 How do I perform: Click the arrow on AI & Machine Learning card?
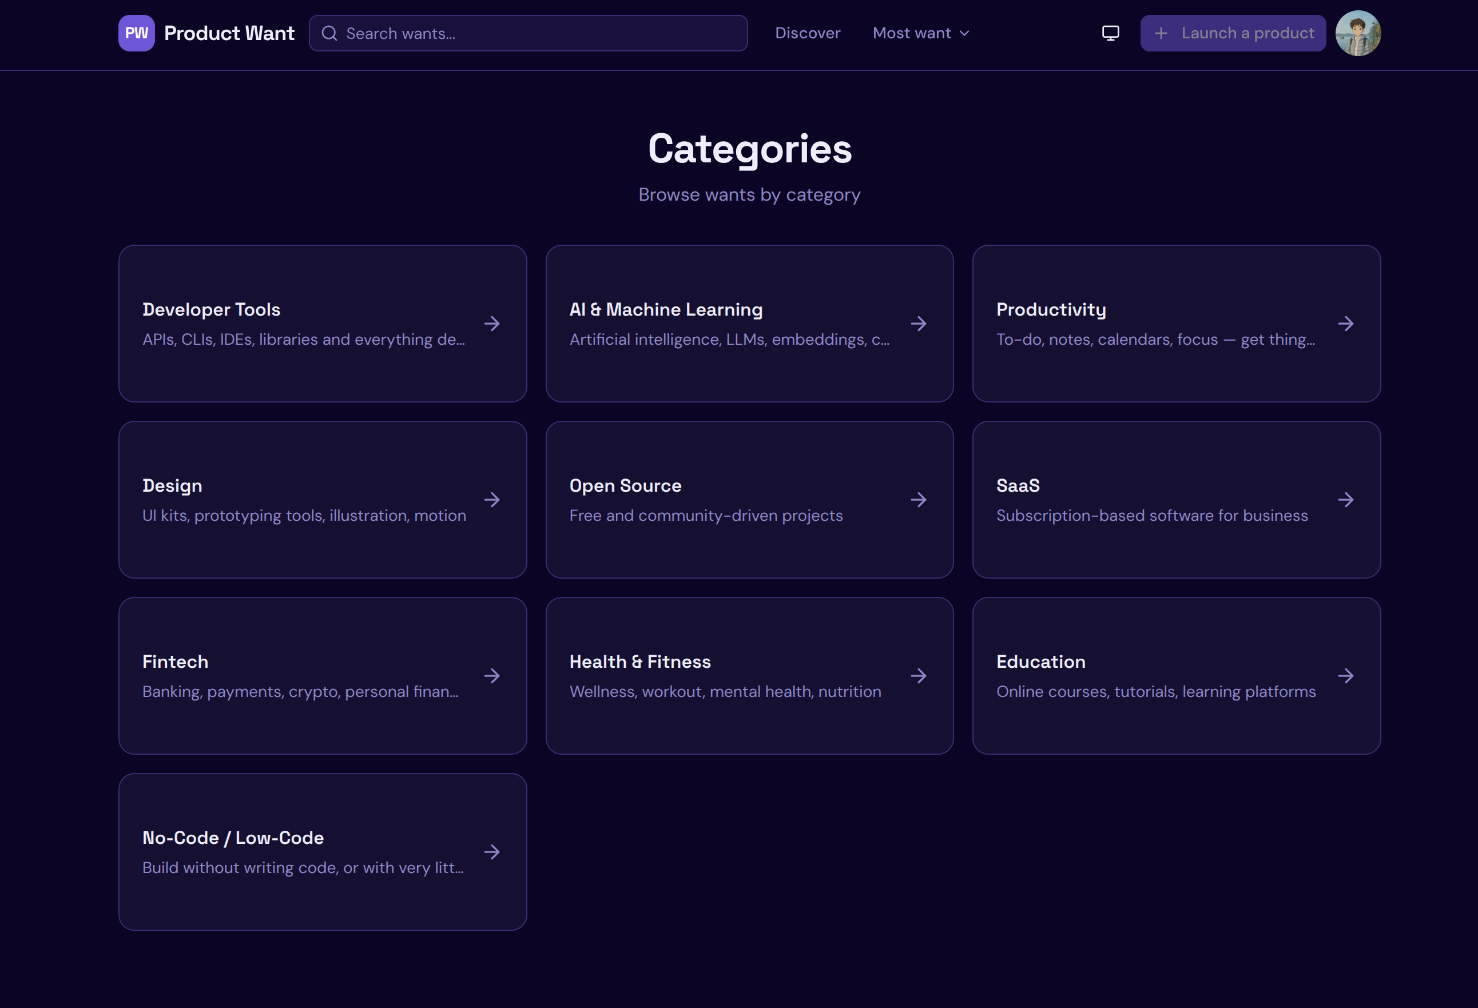point(919,324)
